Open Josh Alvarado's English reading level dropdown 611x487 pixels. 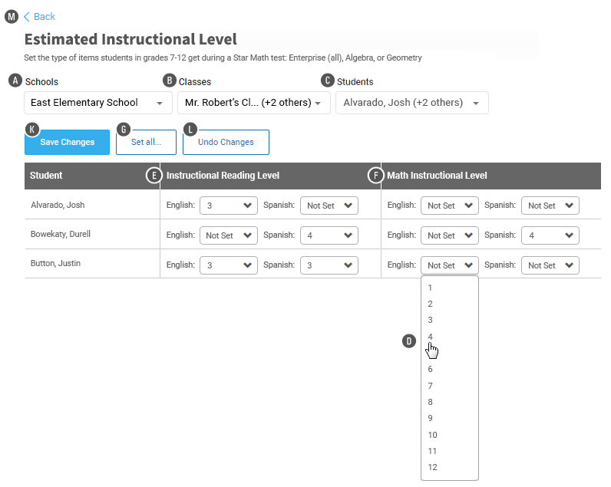click(228, 206)
